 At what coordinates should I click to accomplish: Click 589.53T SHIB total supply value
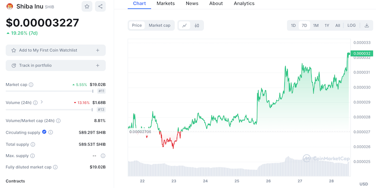tap(92, 144)
